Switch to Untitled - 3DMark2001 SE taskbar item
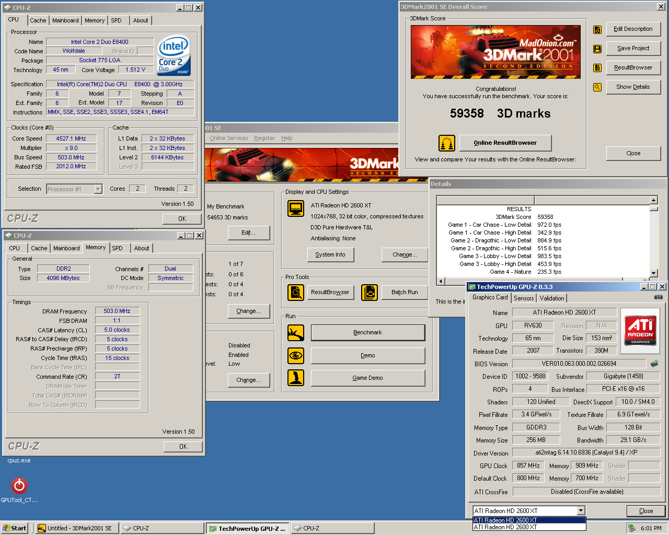 77,528
